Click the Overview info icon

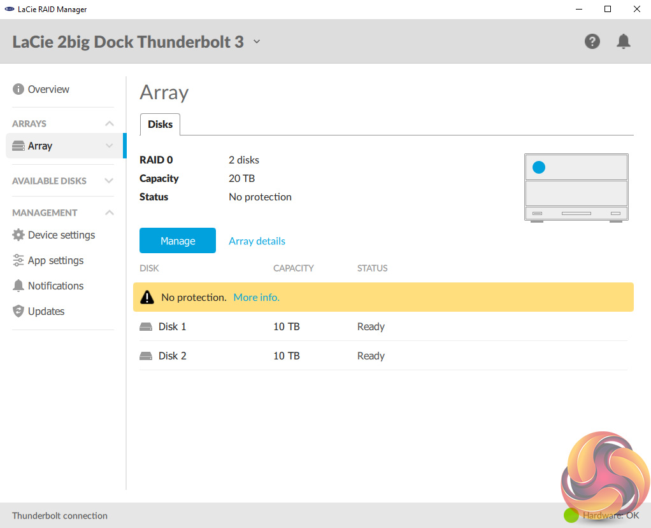[18, 89]
